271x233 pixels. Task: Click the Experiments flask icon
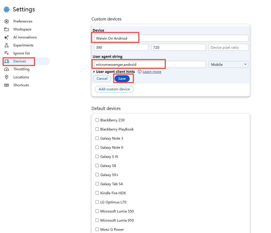point(7,45)
